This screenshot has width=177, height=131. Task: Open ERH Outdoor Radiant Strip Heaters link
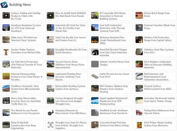[114, 89]
